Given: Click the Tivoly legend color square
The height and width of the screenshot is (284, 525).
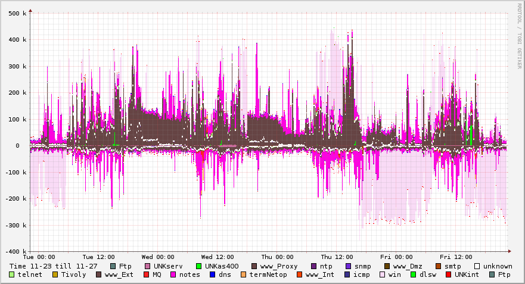Looking at the screenshot, I should click(x=55, y=274).
